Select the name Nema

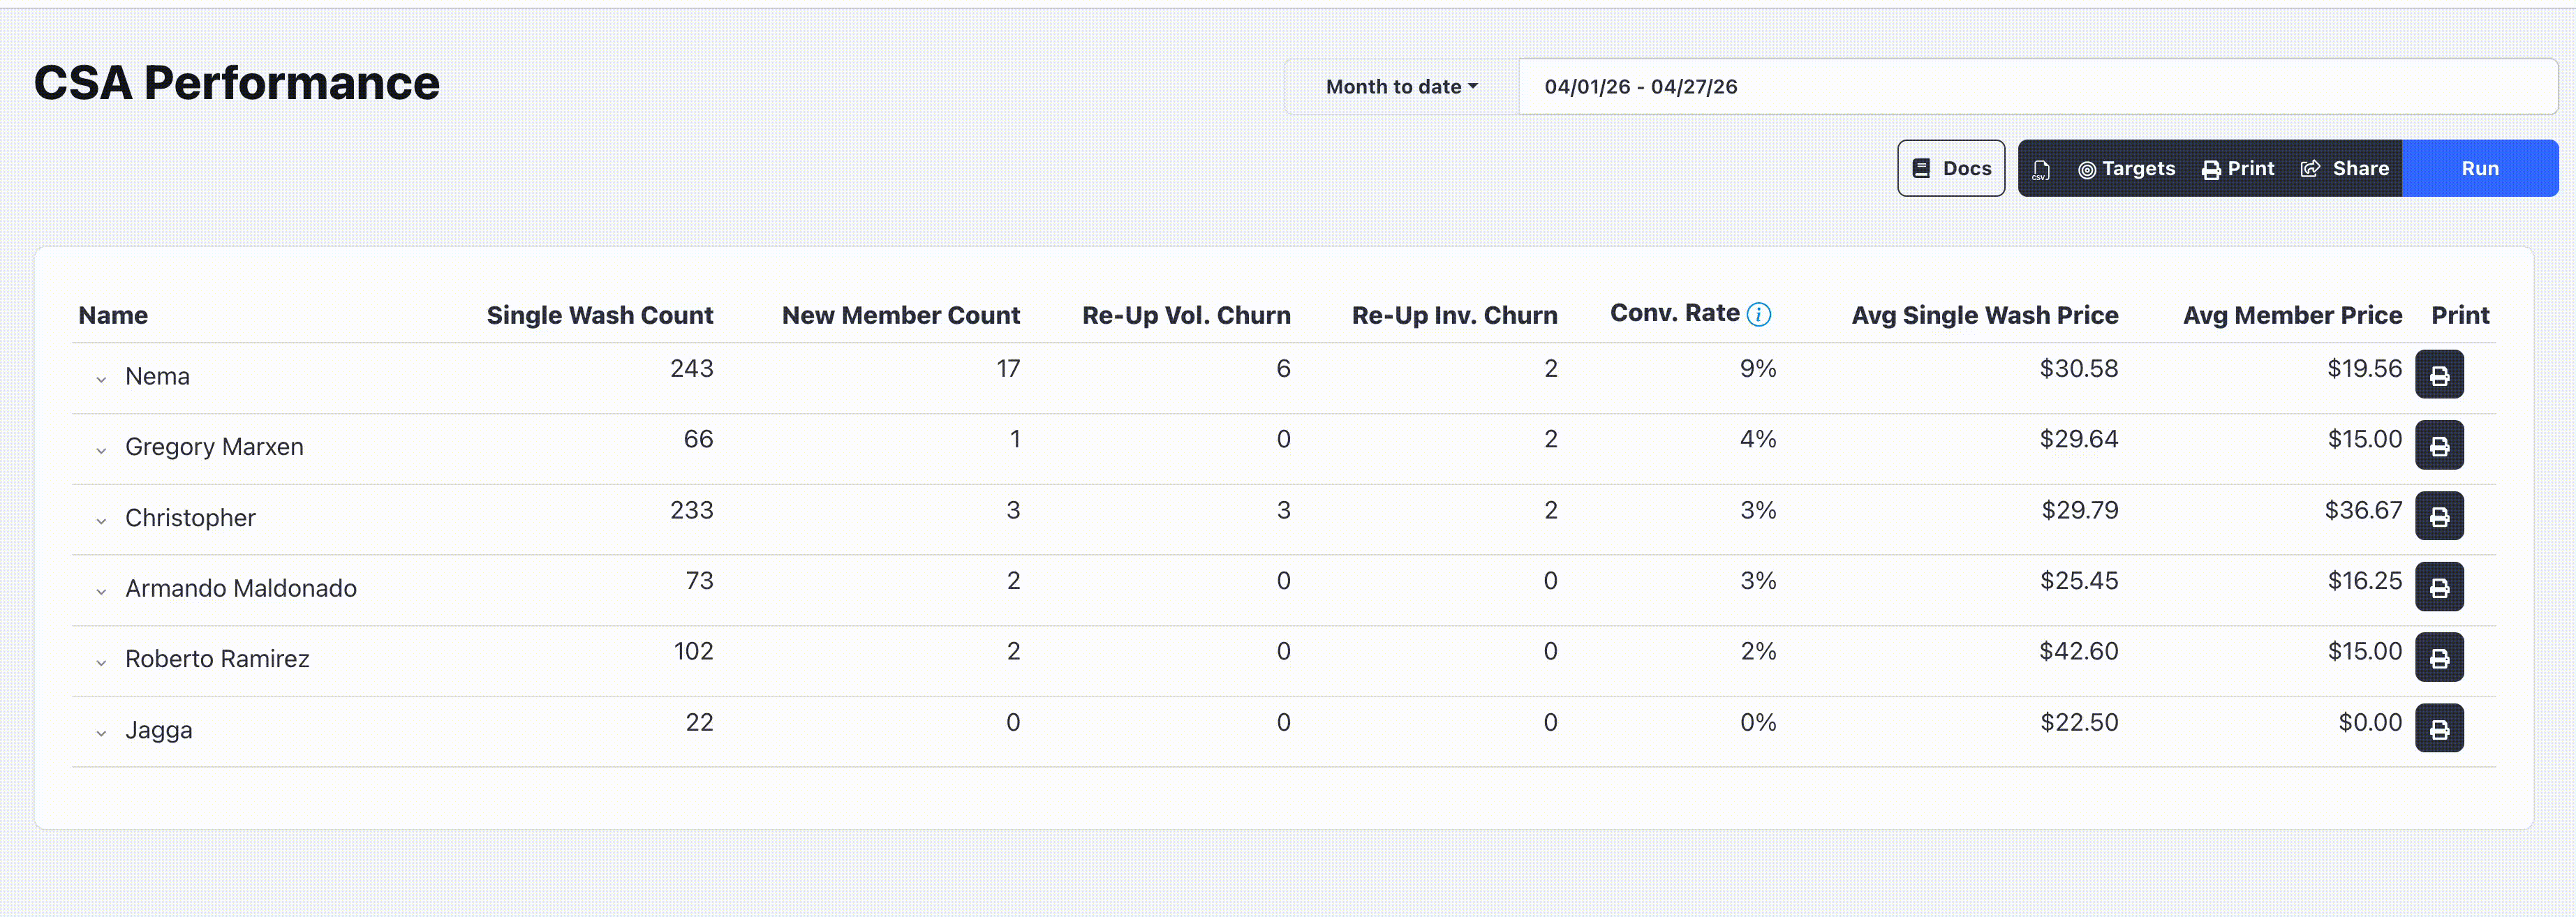click(157, 376)
